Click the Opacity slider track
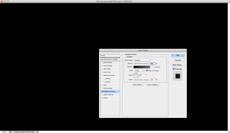This screenshot has height=133, width=230. [x=141, y=64]
